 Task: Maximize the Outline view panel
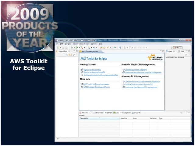coord(189,51)
